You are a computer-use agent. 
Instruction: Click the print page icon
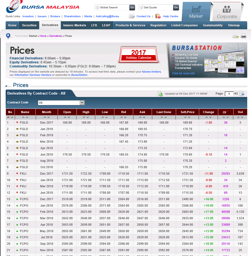(x=243, y=36)
